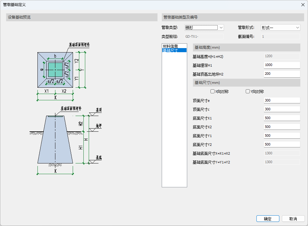Focus the 底面尺寸X2 value field
Image resolution: width=308 pixels, height=226 pixels.
pyautogui.click(x=282, y=127)
